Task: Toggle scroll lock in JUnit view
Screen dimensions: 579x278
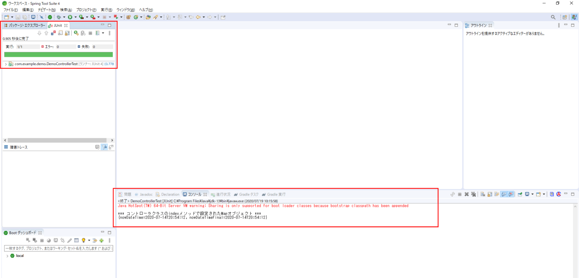Action: [x=67, y=33]
